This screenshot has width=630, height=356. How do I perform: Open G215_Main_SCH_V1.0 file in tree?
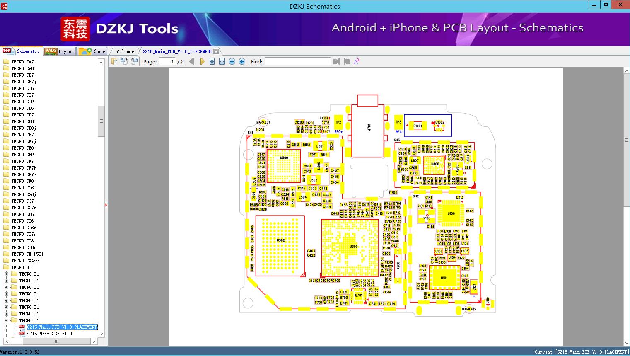(49, 334)
